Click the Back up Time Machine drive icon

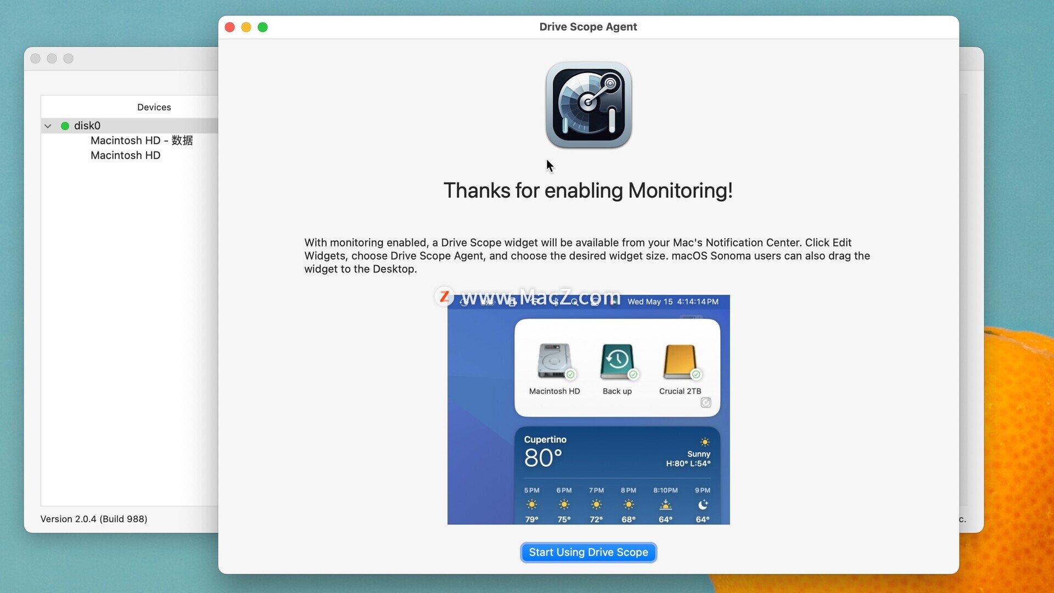click(617, 361)
